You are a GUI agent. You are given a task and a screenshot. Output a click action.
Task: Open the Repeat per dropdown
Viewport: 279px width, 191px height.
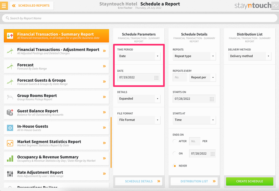(203, 77)
